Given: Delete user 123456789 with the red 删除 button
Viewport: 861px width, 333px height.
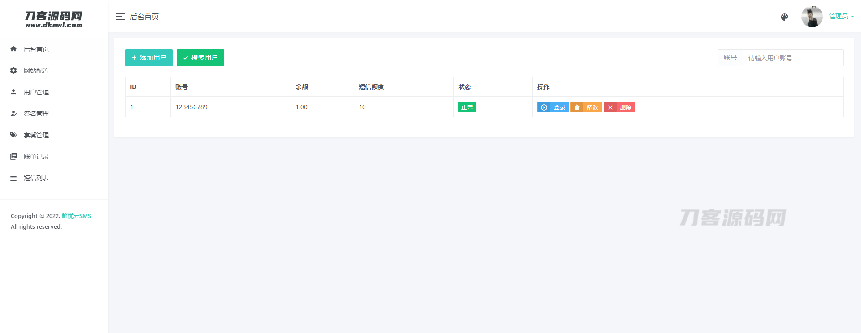Looking at the screenshot, I should click(x=619, y=107).
